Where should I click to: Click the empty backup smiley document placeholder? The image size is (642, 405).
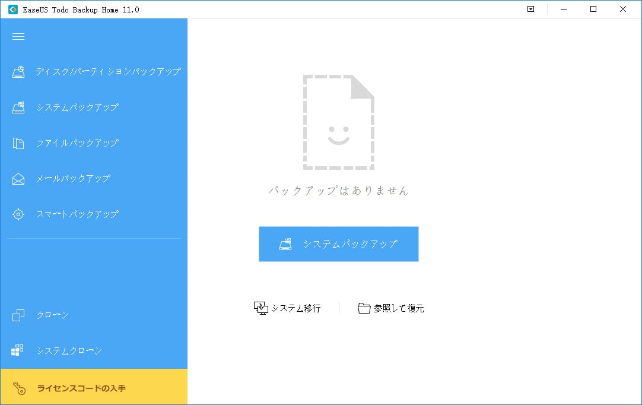(338, 122)
